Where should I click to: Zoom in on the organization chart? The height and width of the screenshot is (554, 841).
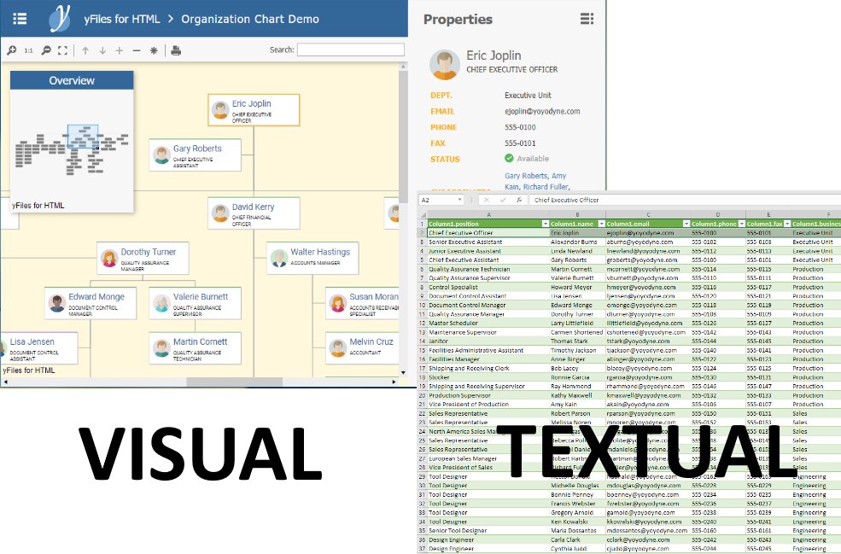[x=11, y=50]
